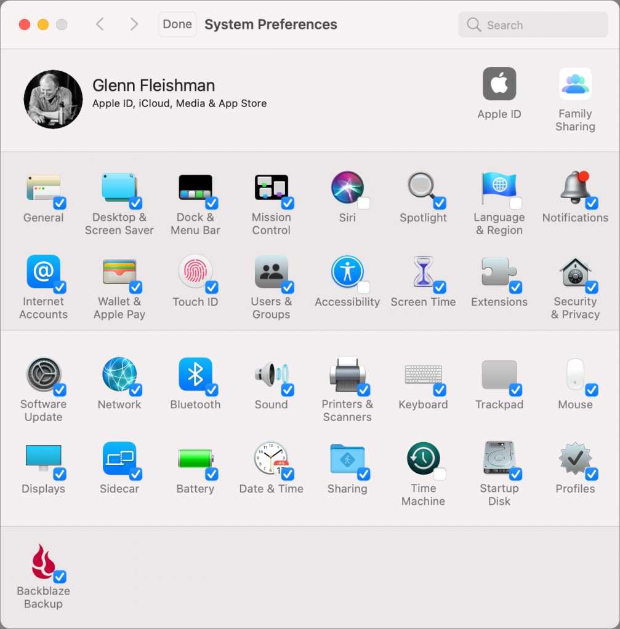The image size is (620, 629).
Task: Open the Spotlight magnifier icon
Action: pyautogui.click(x=422, y=186)
